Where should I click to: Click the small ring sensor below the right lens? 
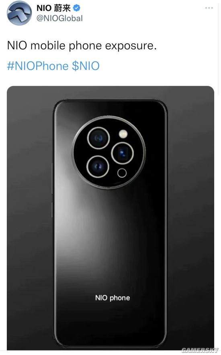click(122, 173)
